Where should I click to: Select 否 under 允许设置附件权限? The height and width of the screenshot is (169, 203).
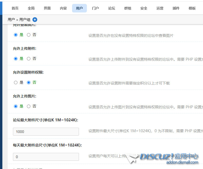point(29,82)
